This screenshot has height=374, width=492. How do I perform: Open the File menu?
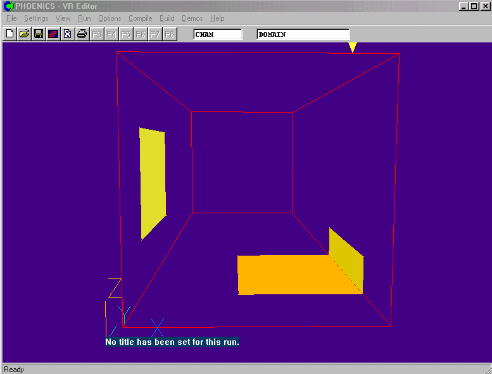point(11,18)
